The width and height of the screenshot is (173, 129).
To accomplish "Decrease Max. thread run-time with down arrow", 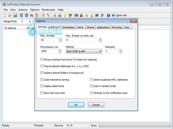I will tap(100, 41).
